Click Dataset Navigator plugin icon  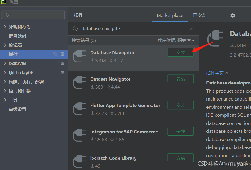79,82
